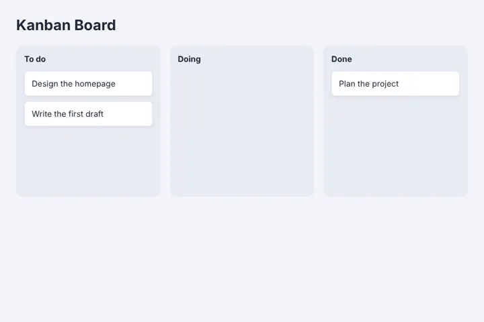This screenshot has height=322, width=484.
Task: Click empty space inside the Doing column
Action: pyautogui.click(x=242, y=129)
